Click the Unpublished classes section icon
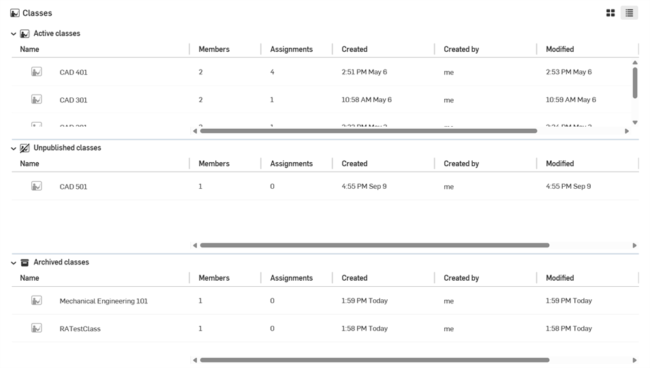The width and height of the screenshot is (650, 368). point(25,148)
